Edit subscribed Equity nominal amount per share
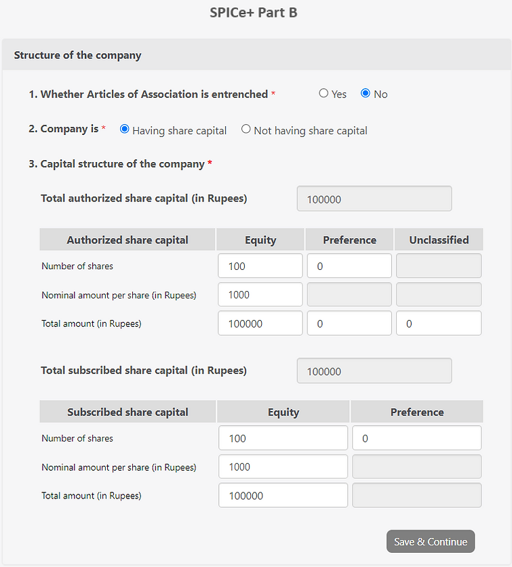 (283, 467)
